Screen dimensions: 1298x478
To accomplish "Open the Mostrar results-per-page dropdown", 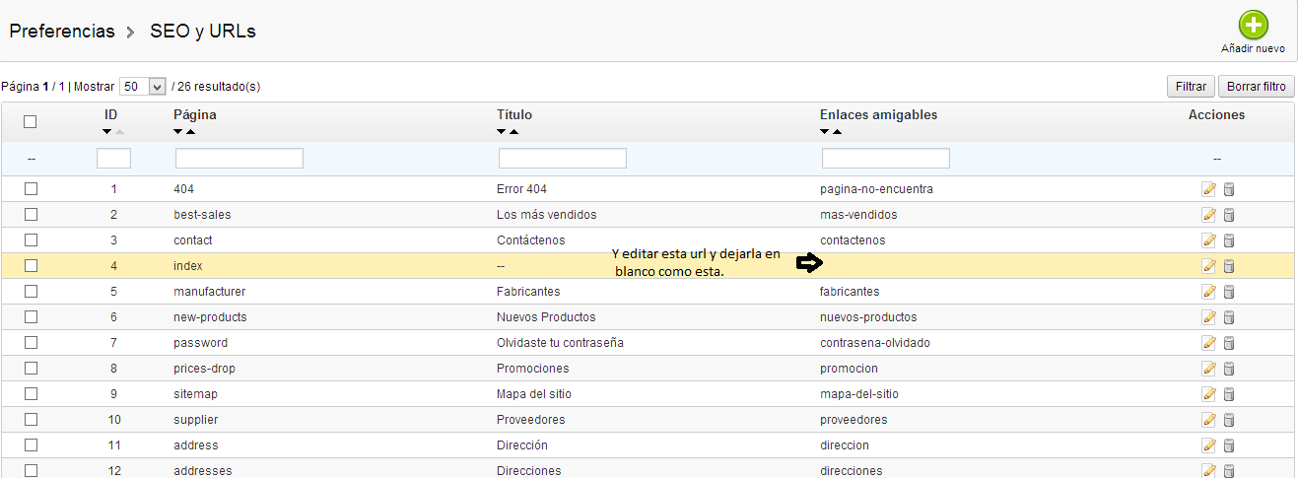I will [143, 87].
